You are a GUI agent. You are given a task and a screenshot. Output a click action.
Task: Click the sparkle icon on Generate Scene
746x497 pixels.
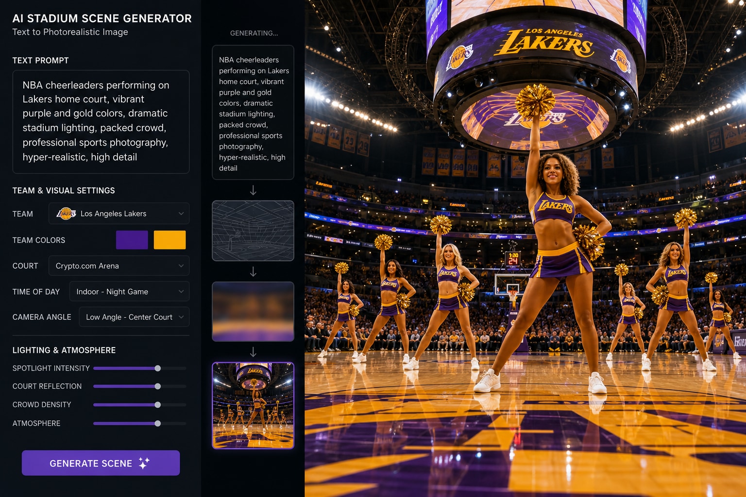(144, 463)
